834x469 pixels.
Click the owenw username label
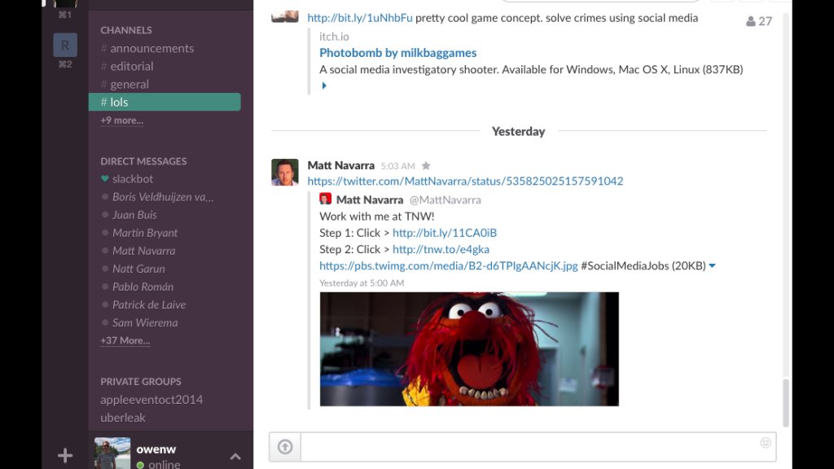(156, 449)
